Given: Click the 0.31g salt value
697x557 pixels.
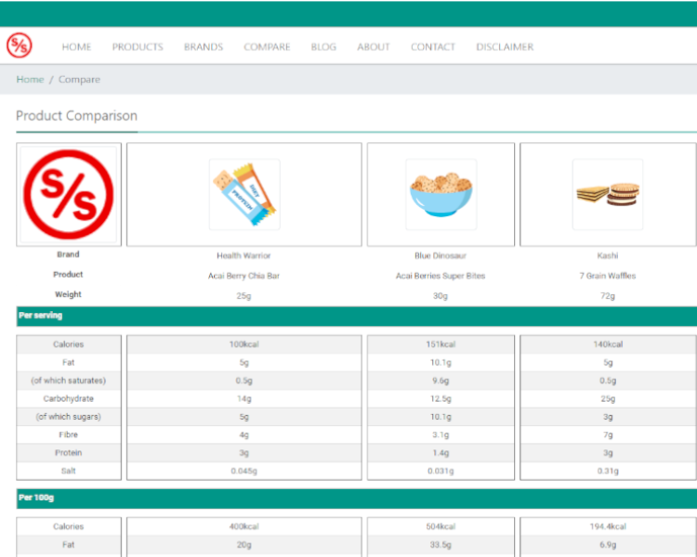Looking at the screenshot, I should click(x=608, y=471).
